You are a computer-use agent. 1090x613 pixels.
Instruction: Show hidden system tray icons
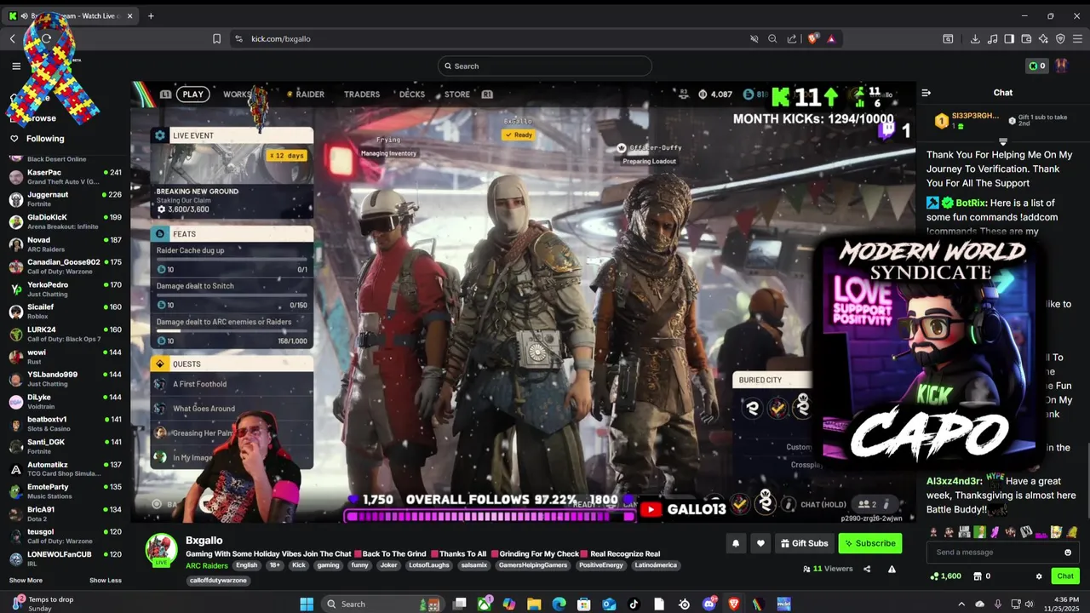(961, 604)
